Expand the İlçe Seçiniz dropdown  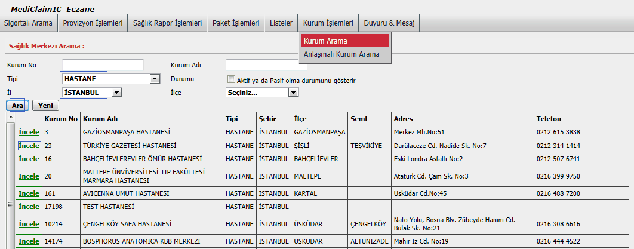tap(293, 93)
